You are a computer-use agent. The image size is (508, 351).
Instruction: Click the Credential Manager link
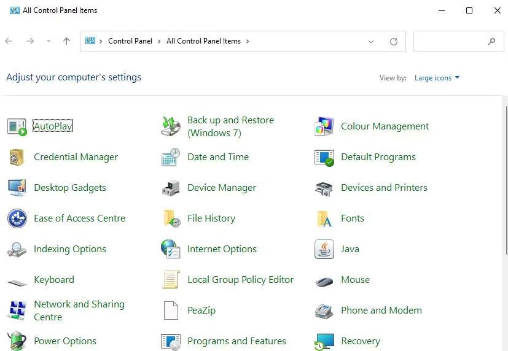(x=76, y=157)
